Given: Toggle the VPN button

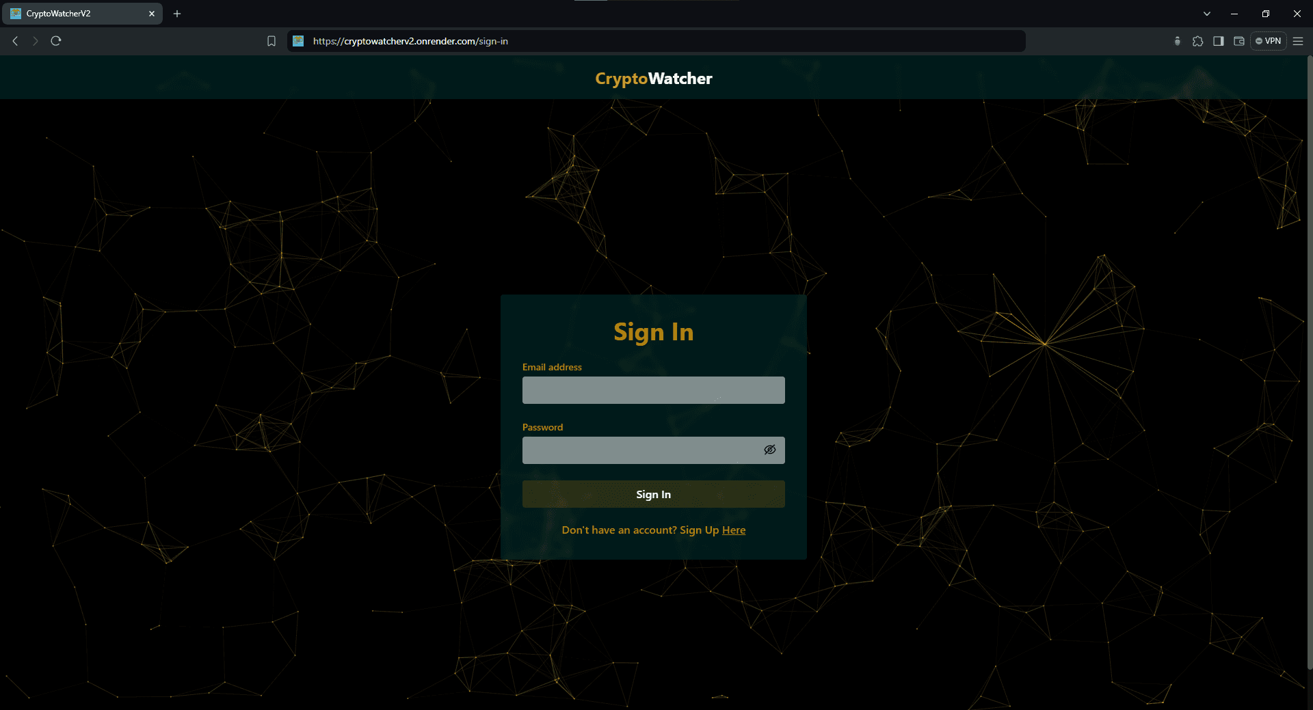Looking at the screenshot, I should tap(1269, 41).
